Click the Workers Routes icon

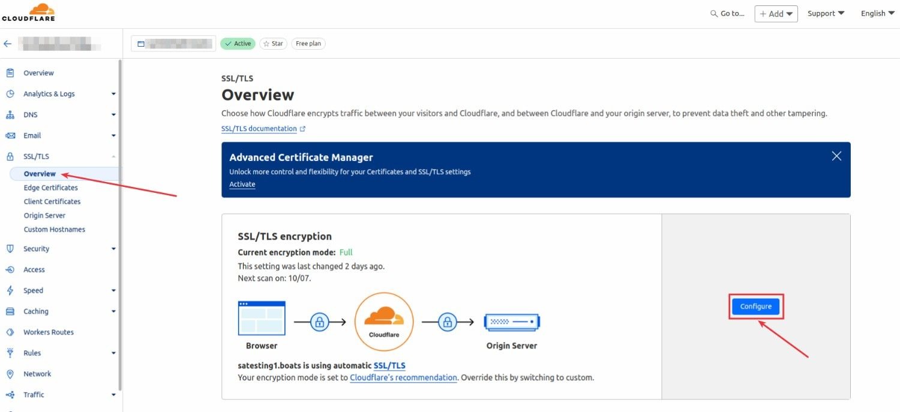coord(12,332)
